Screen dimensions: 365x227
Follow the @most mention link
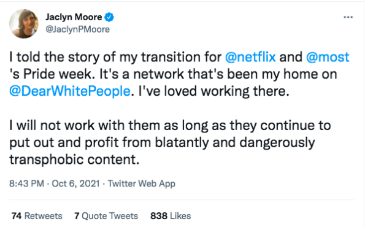tap(328, 57)
